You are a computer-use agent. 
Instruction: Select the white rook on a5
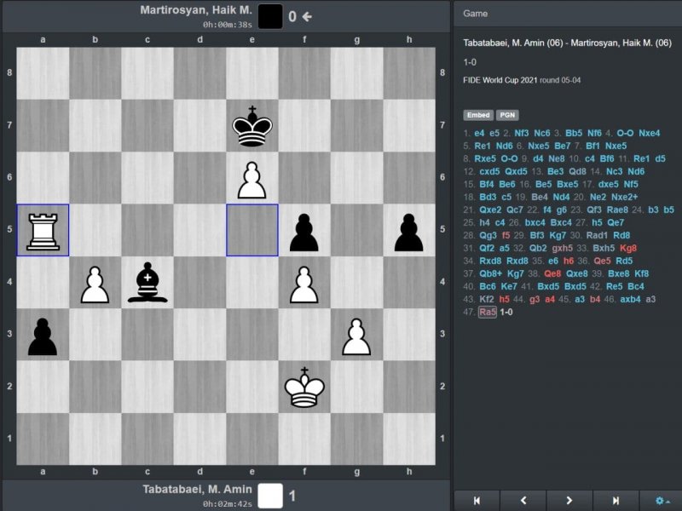(x=43, y=230)
